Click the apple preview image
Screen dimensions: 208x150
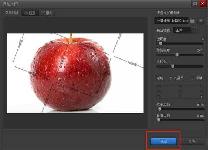pos(75,73)
